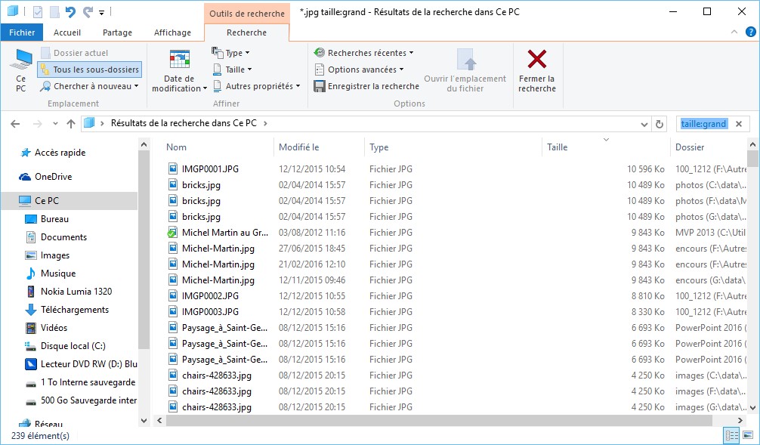The width and height of the screenshot is (760, 445).
Task: Click Enregistrer la recherche save icon
Action: (x=320, y=86)
